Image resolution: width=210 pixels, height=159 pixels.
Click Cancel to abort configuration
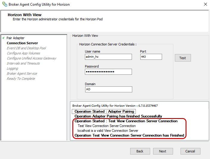[190, 151]
